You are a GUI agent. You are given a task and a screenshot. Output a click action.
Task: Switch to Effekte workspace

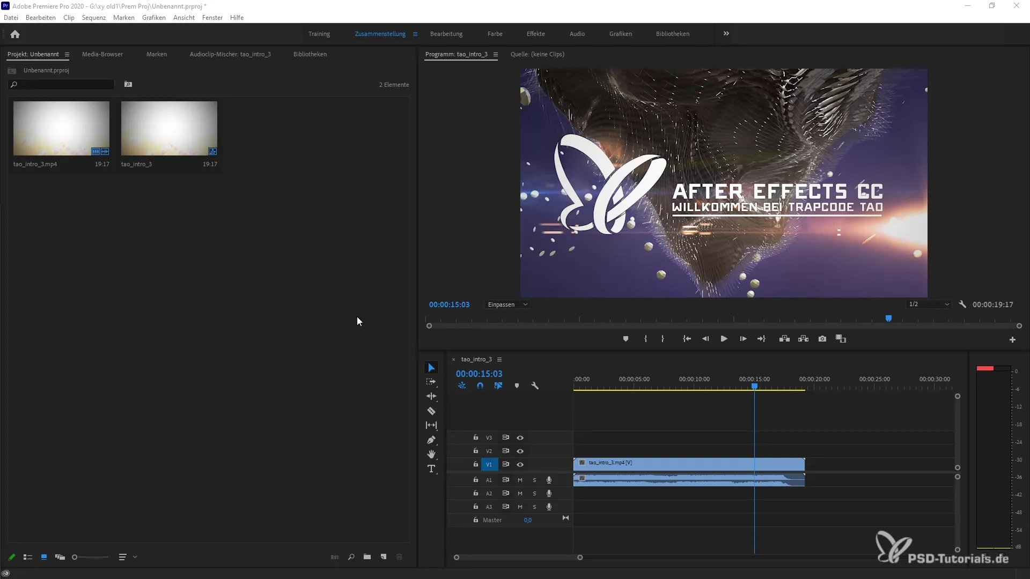(x=536, y=34)
